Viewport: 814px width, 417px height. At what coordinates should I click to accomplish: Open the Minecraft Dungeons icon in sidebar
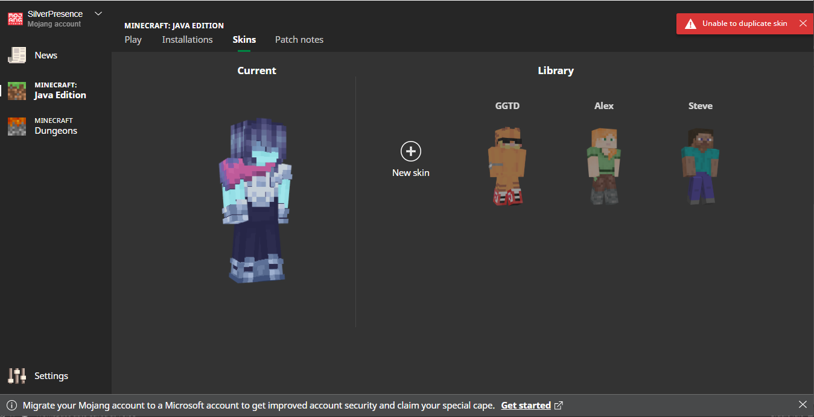click(x=17, y=126)
